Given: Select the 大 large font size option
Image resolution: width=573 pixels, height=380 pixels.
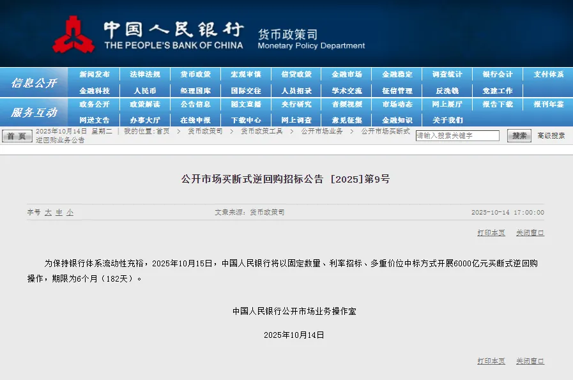Looking at the screenshot, I should tap(48, 213).
